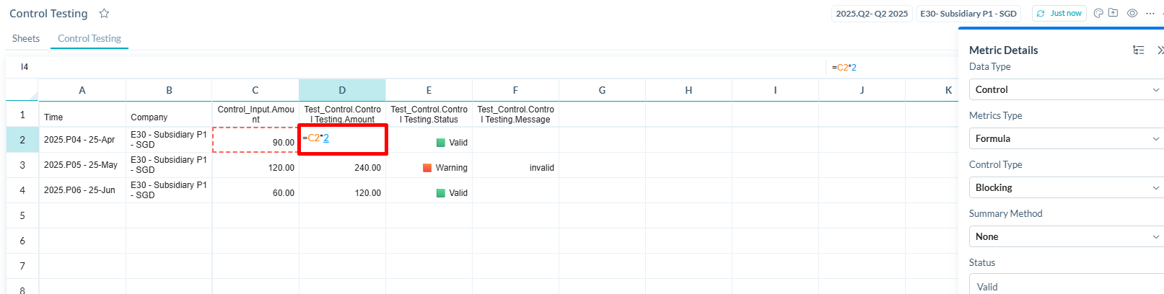
Task: Switch to the Sheets tab
Action: tap(26, 38)
